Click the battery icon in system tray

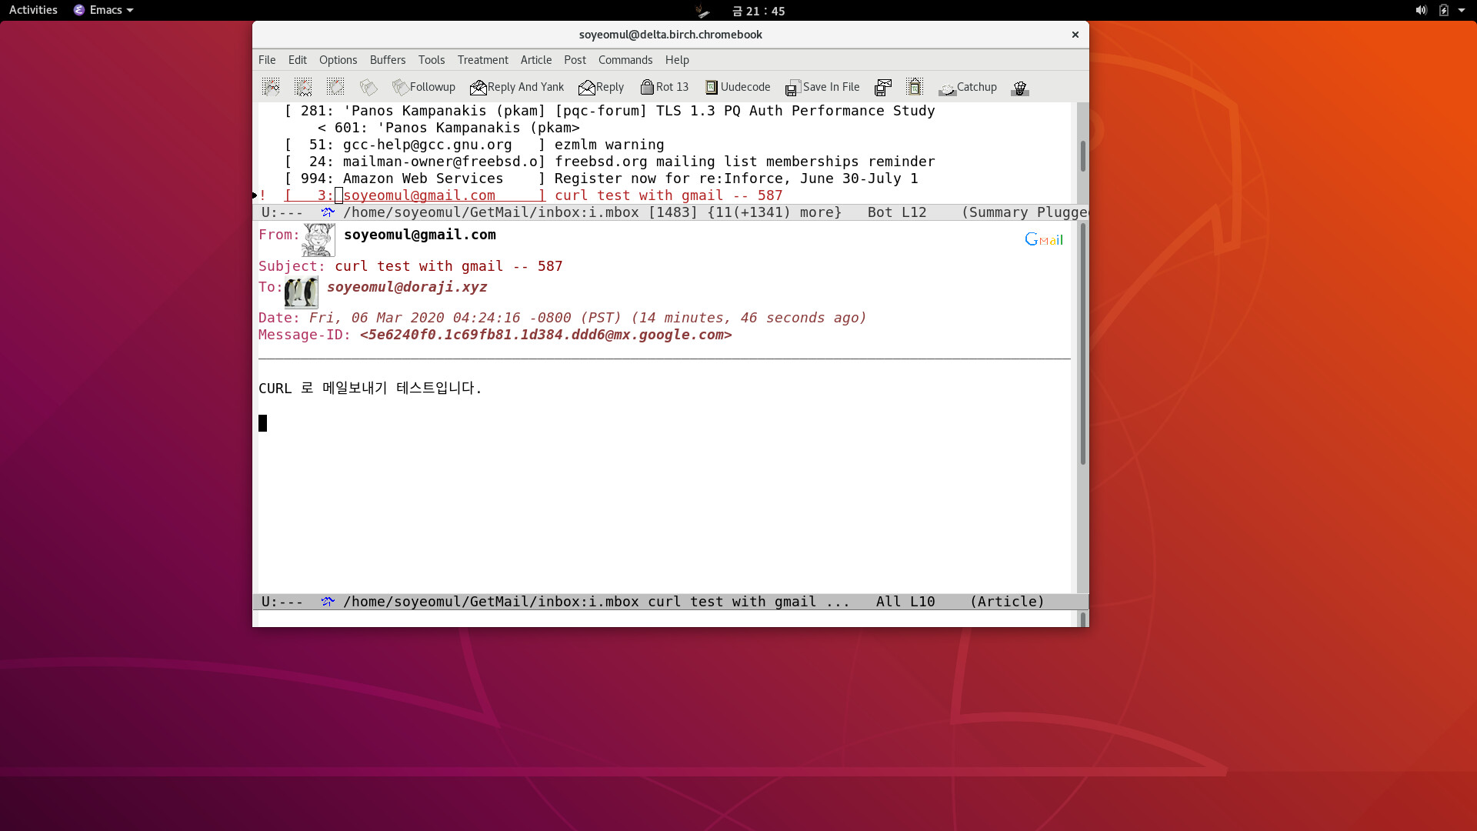click(1443, 10)
